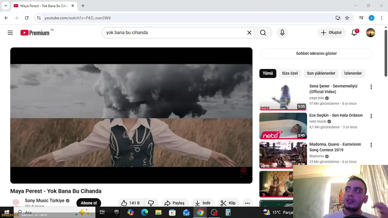Launch Epic Games from taskbar
The height and width of the screenshot is (218, 388).
tap(117, 212)
